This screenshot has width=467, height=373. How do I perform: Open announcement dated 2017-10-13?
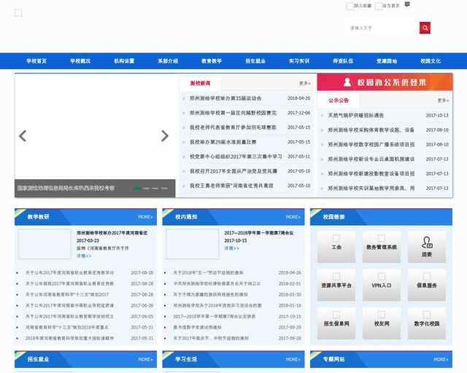[356, 115]
